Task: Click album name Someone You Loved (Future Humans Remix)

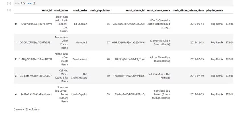Action: pos(161,94)
